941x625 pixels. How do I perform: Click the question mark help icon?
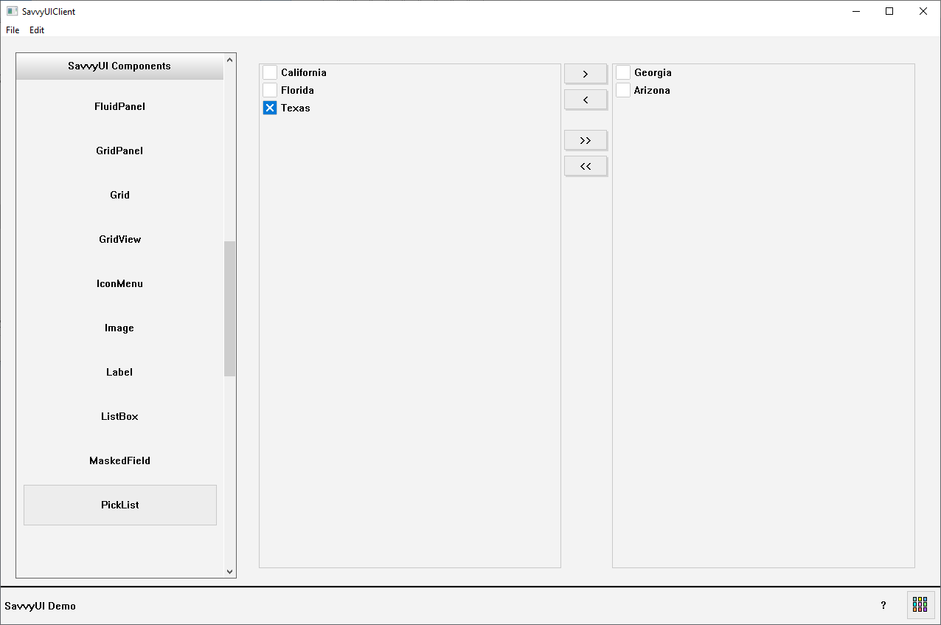[883, 605]
